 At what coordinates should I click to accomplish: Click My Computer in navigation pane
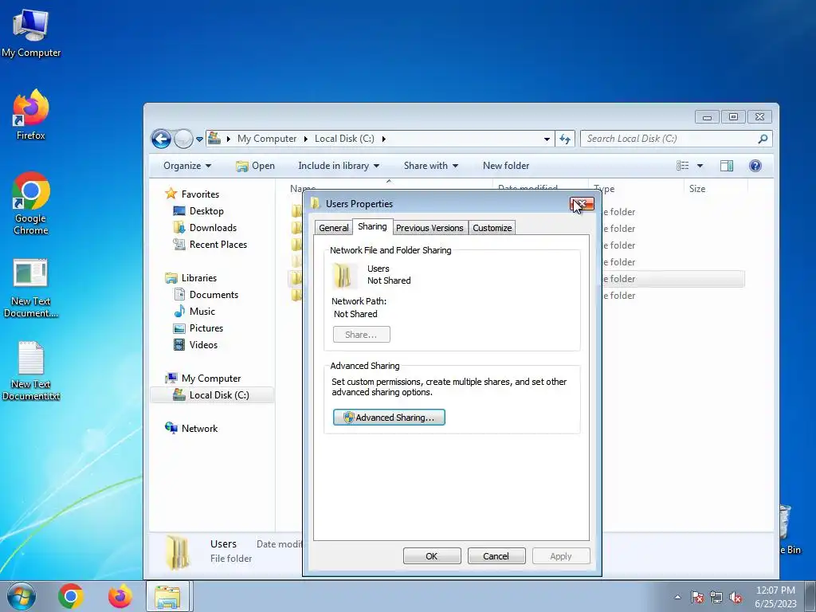click(210, 379)
